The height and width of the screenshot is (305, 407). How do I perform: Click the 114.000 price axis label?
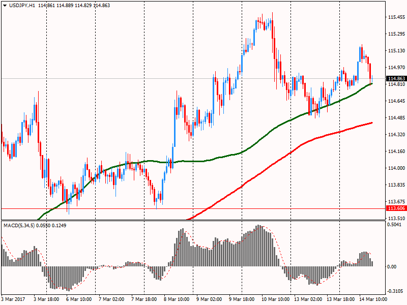point(396,168)
